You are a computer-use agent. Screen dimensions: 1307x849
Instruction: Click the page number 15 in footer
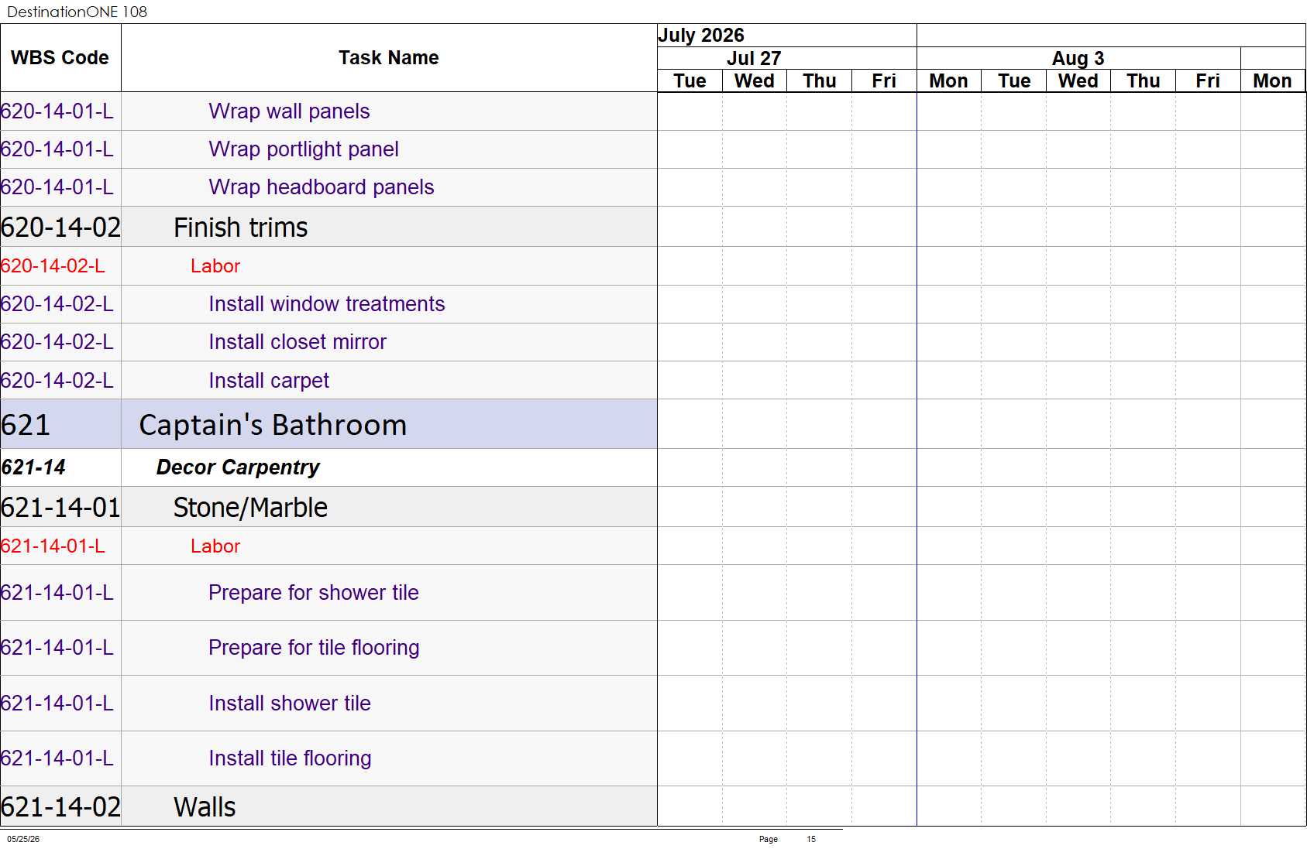click(811, 839)
